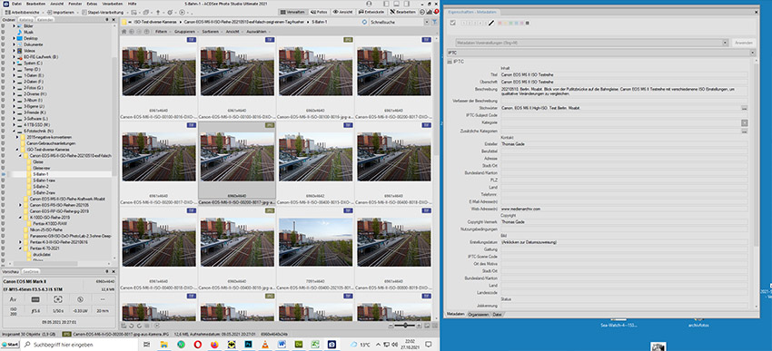Open the Verarbeiten menu
Screen dimensions: 772x351
pos(113,4)
